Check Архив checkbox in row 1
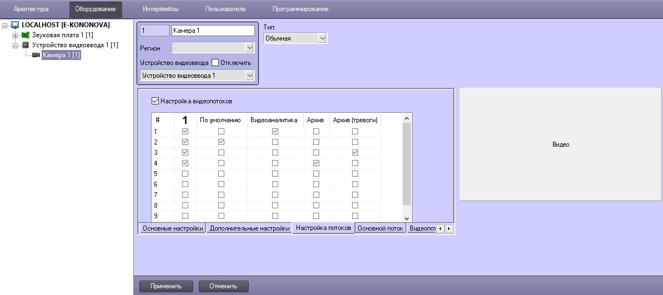Screen dimensions: 663x295 (316, 131)
